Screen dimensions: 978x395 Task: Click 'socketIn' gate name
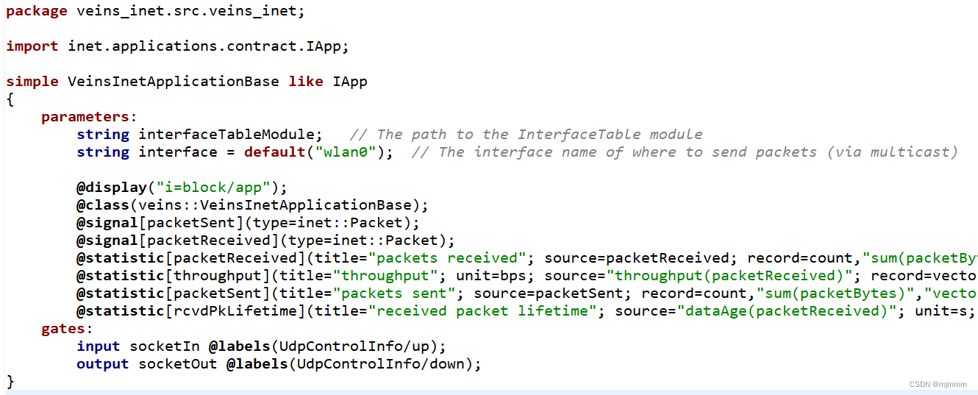coord(165,346)
